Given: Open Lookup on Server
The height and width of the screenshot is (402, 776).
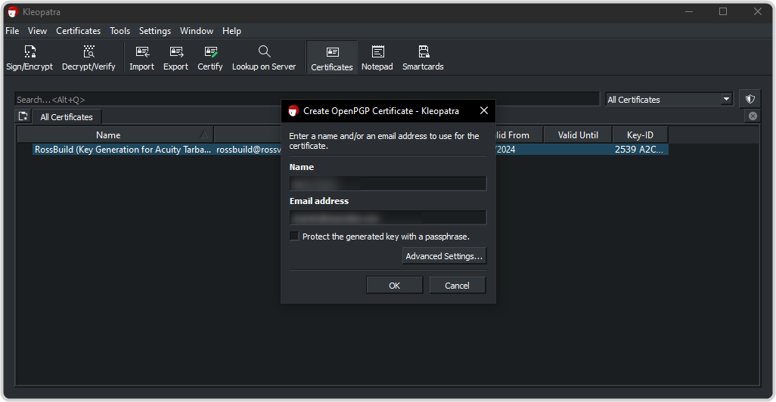Looking at the screenshot, I should pyautogui.click(x=263, y=58).
